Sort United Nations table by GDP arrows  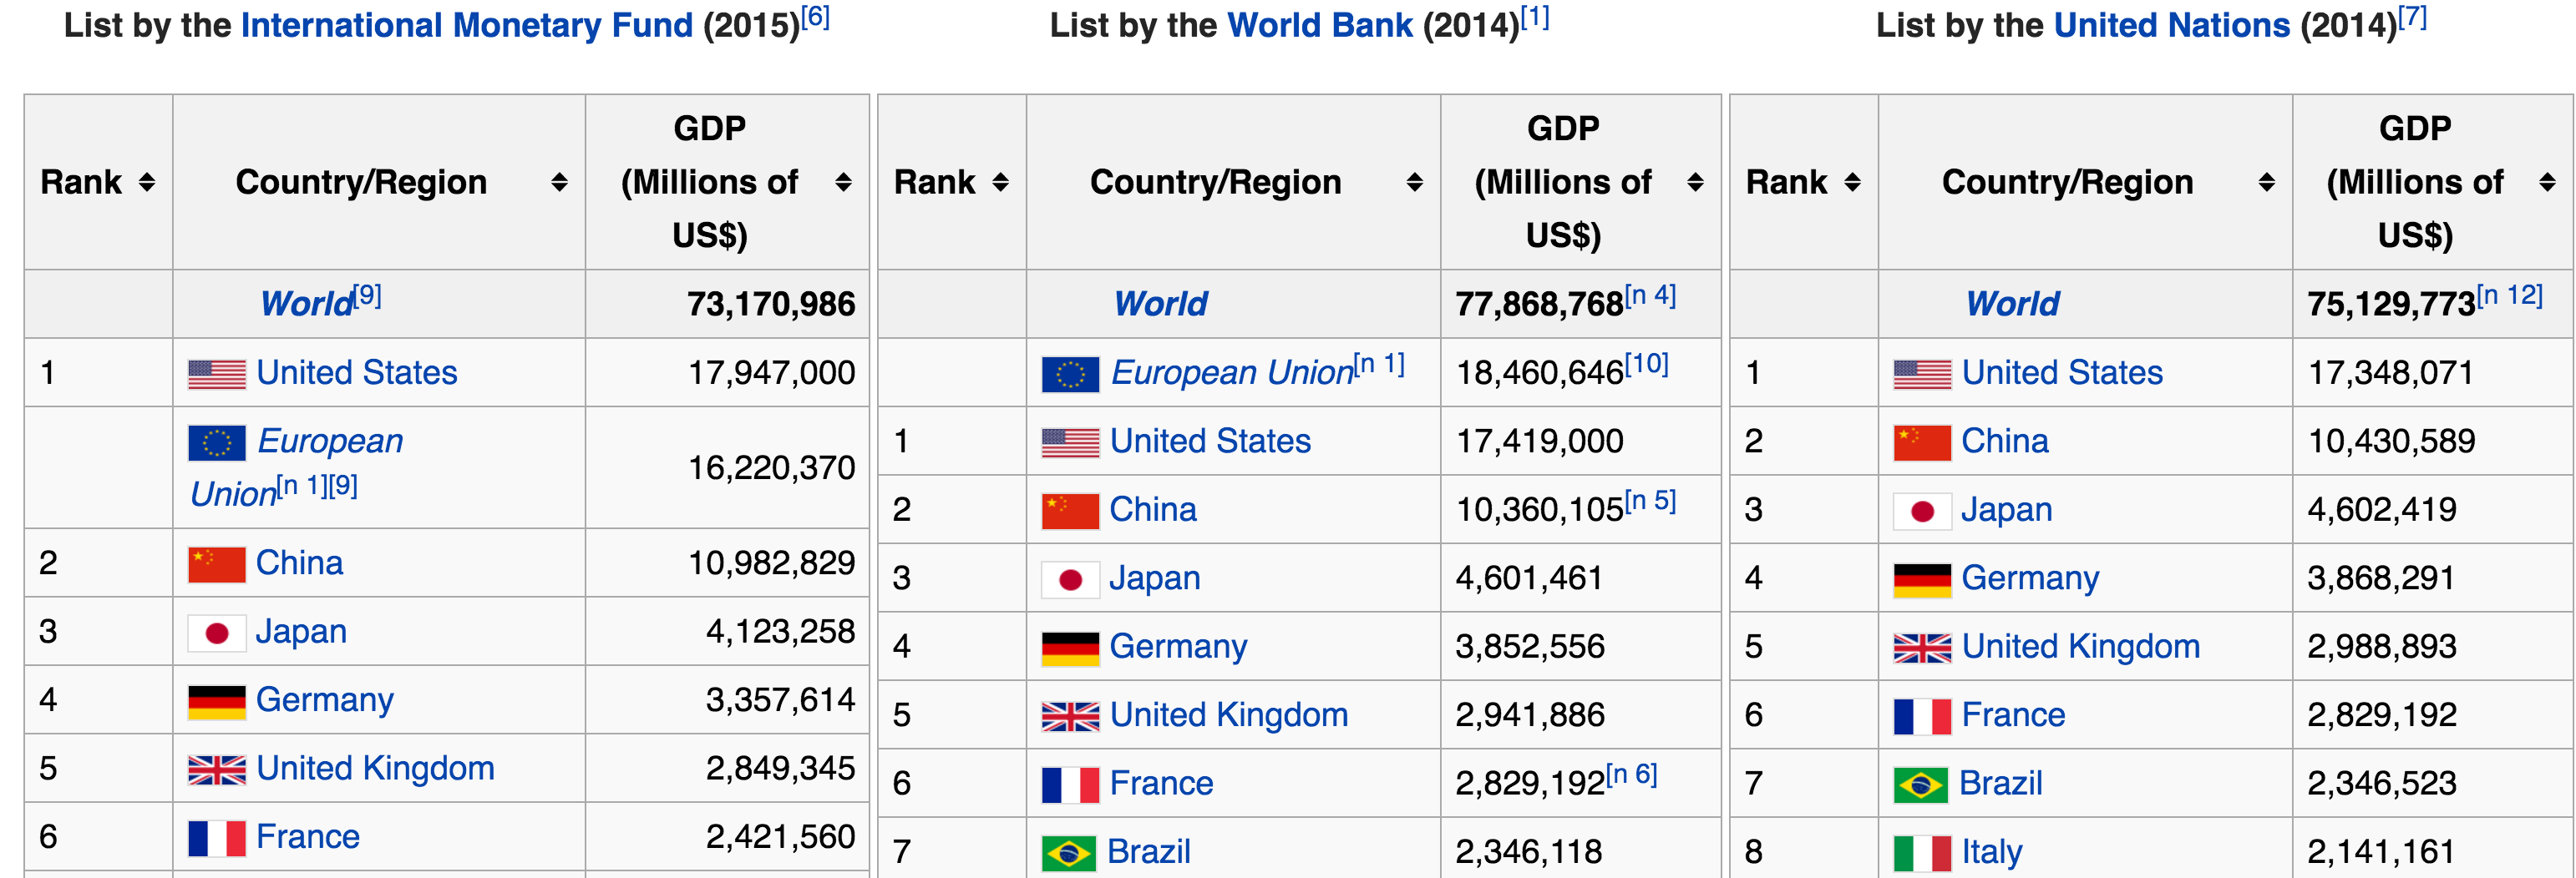2547,183
